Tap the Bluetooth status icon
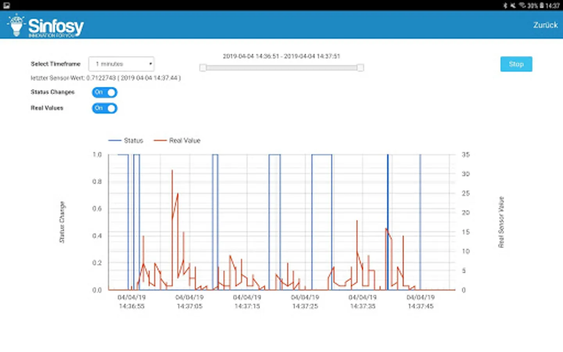The image size is (563, 352). (x=505, y=5)
